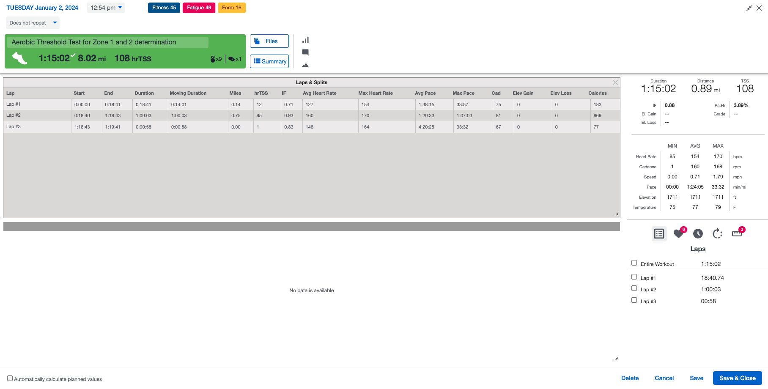Select the Lap #2 checkbox

pos(634,288)
